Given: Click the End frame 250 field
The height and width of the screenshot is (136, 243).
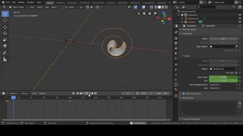Looking at the screenshot, I should 162,93.
